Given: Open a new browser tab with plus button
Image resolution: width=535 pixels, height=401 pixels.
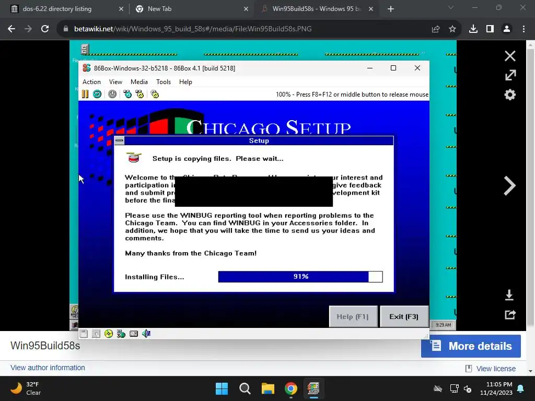Looking at the screenshot, I should (391, 9).
